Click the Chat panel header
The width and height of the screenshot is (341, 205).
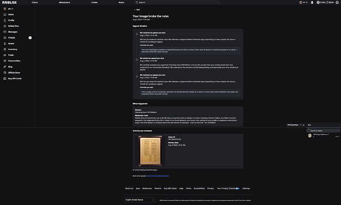323,125
